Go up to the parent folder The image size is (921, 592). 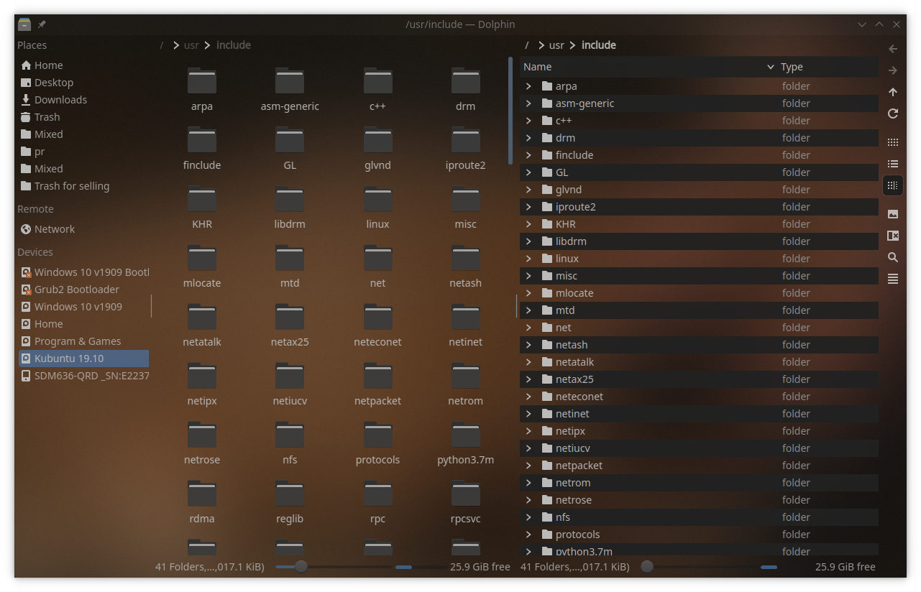pyautogui.click(x=893, y=92)
